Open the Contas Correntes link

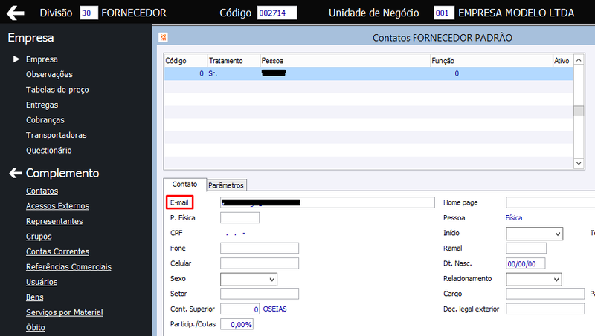[58, 251]
